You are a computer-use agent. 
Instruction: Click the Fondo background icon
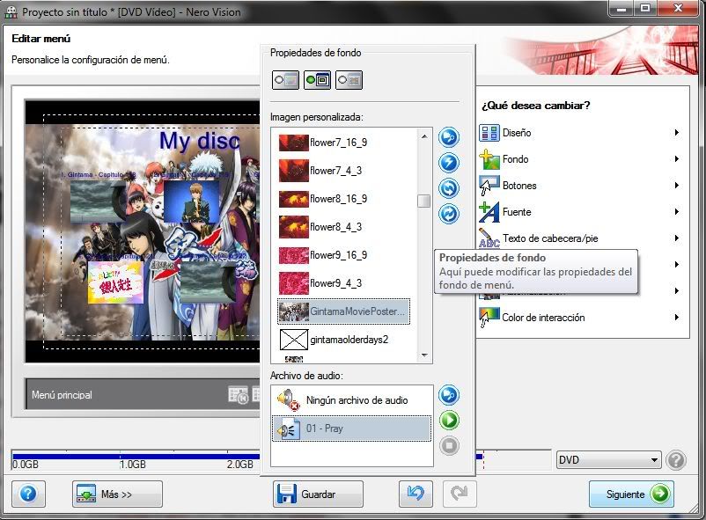pyautogui.click(x=489, y=159)
